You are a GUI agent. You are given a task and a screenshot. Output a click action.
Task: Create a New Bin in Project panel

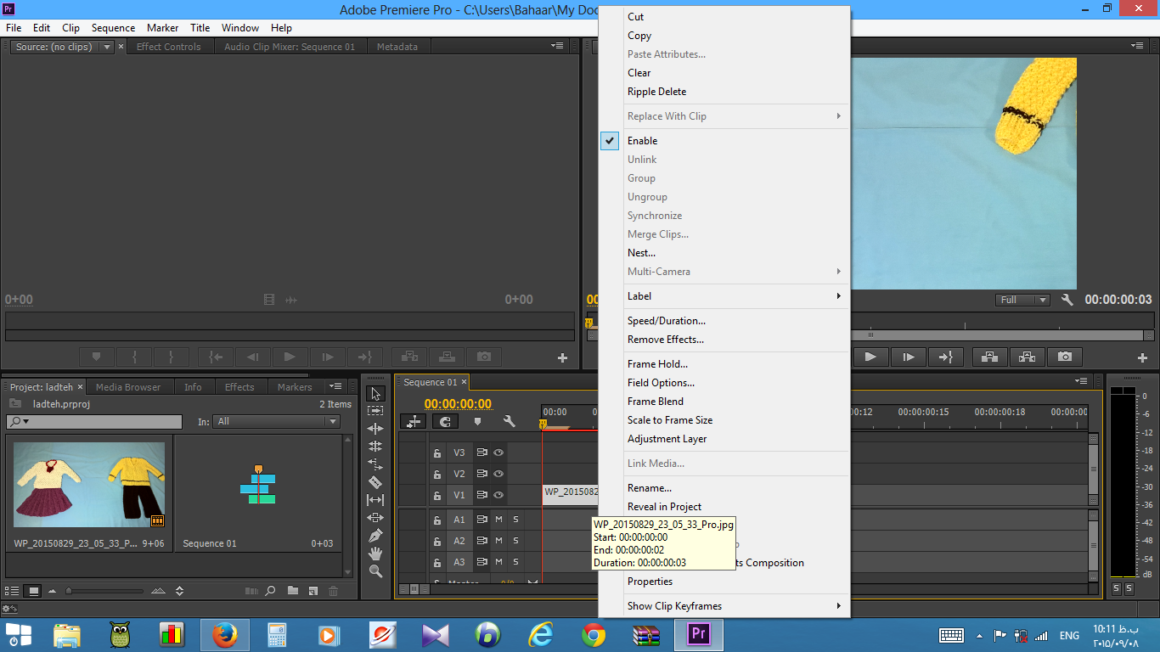coord(292,591)
